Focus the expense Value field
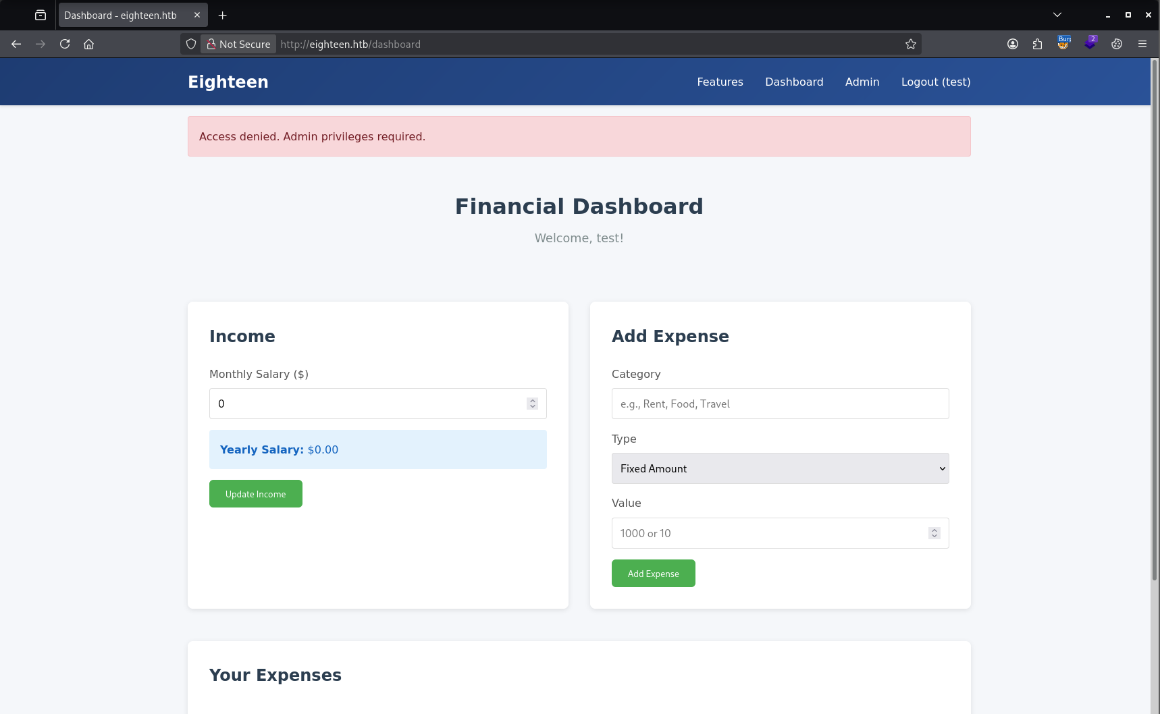The height and width of the screenshot is (714, 1160). click(x=781, y=533)
